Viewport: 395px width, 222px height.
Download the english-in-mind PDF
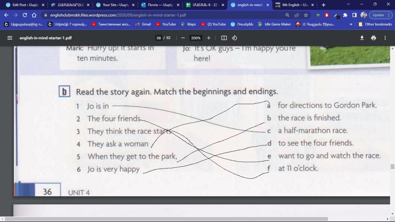click(x=362, y=38)
